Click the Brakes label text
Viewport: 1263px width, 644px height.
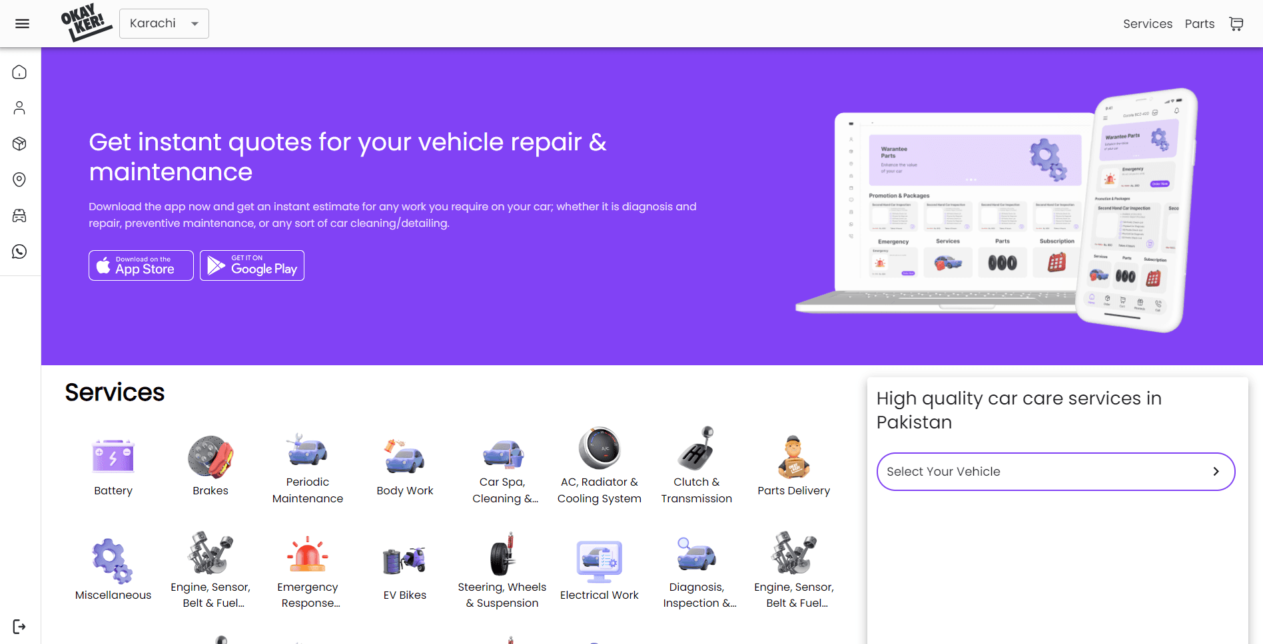pyautogui.click(x=210, y=491)
